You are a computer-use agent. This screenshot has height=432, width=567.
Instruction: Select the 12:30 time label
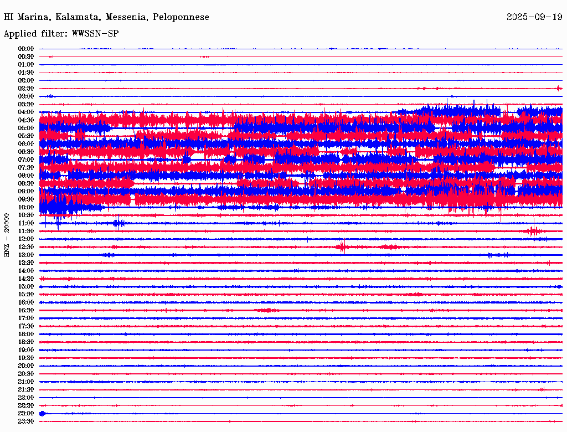[26, 247]
